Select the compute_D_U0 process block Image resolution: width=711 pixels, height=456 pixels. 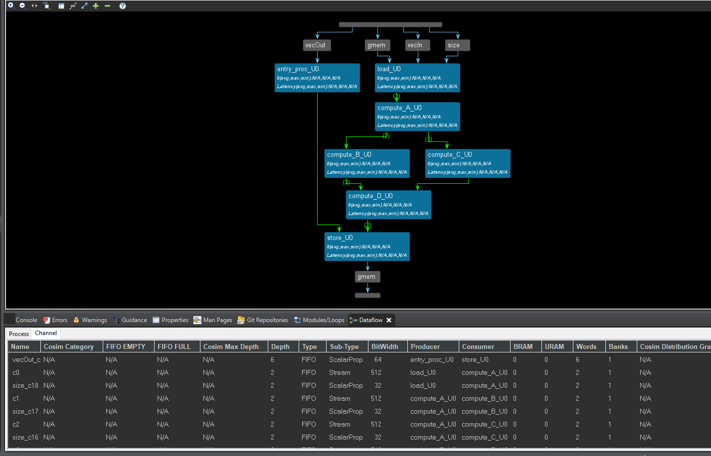tap(388, 205)
